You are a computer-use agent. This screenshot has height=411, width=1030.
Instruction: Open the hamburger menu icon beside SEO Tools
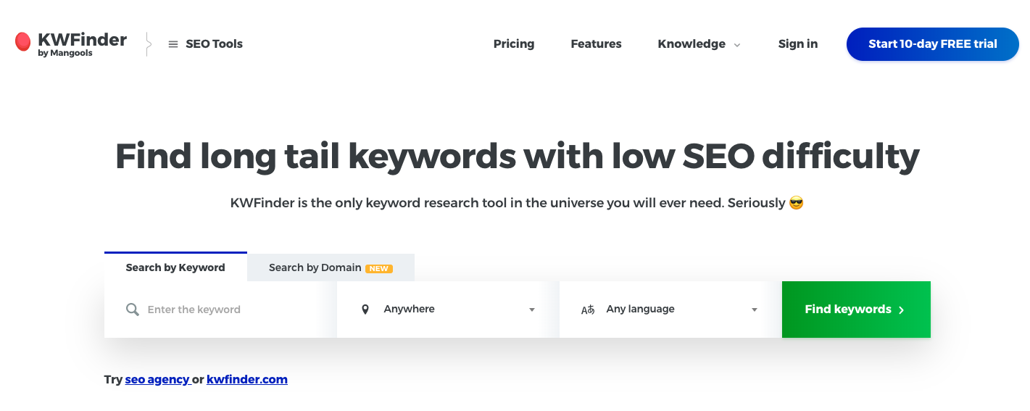click(173, 44)
